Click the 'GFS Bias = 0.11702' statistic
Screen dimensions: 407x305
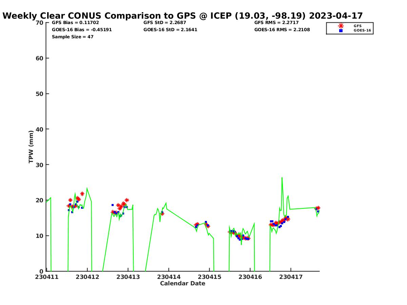click(x=75, y=23)
